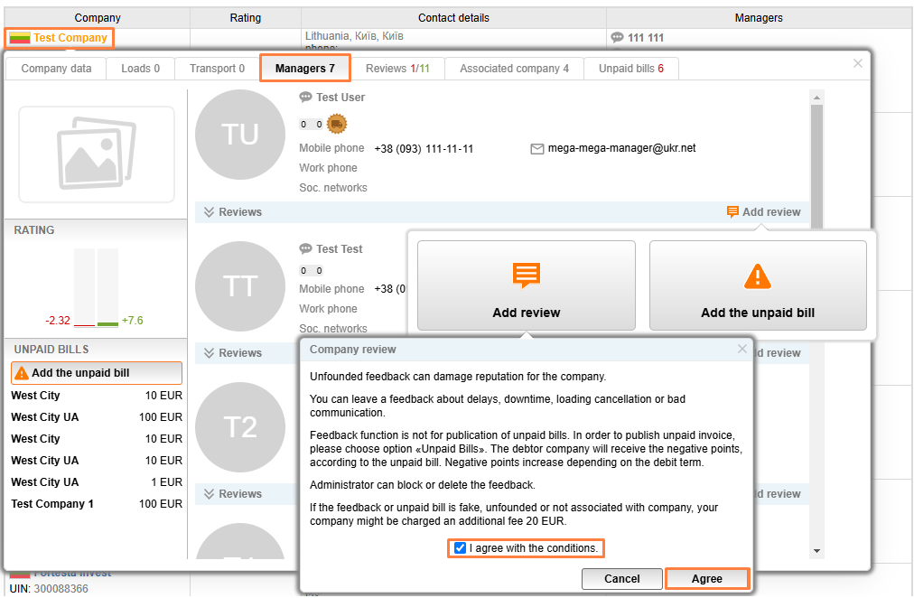Open the Unpaid bills 6 tab
The height and width of the screenshot is (598, 914).
[x=630, y=69]
